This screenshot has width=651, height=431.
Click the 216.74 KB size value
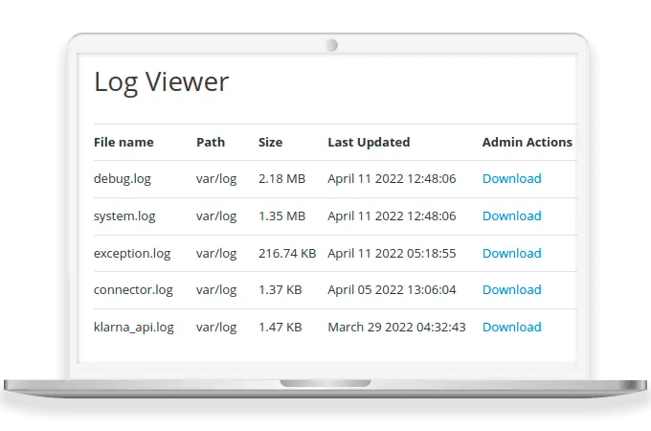[287, 254]
